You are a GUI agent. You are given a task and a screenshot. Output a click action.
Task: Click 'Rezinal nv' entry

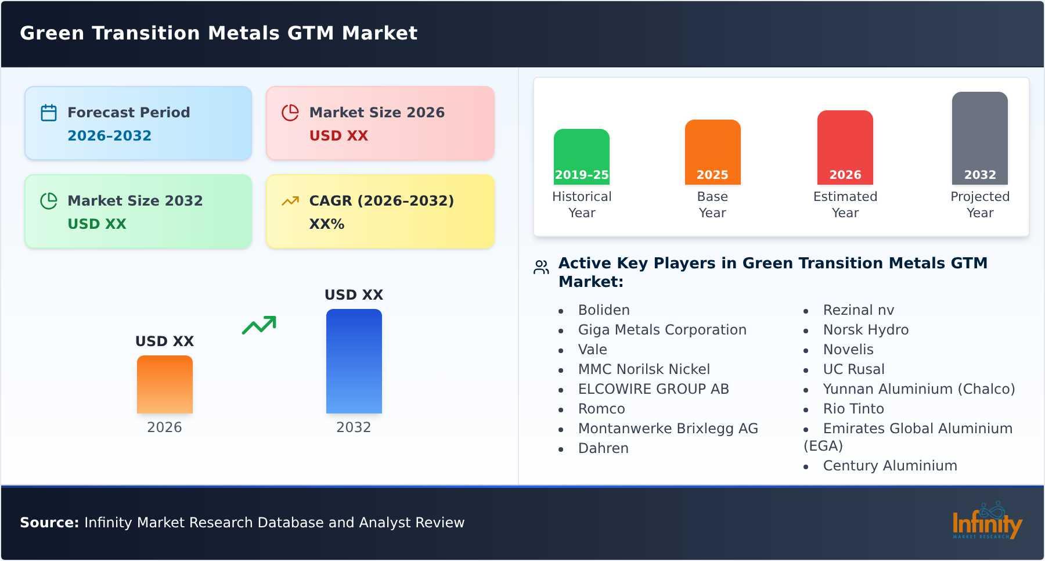click(859, 310)
